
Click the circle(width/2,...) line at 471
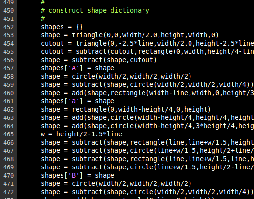coord(116,184)
